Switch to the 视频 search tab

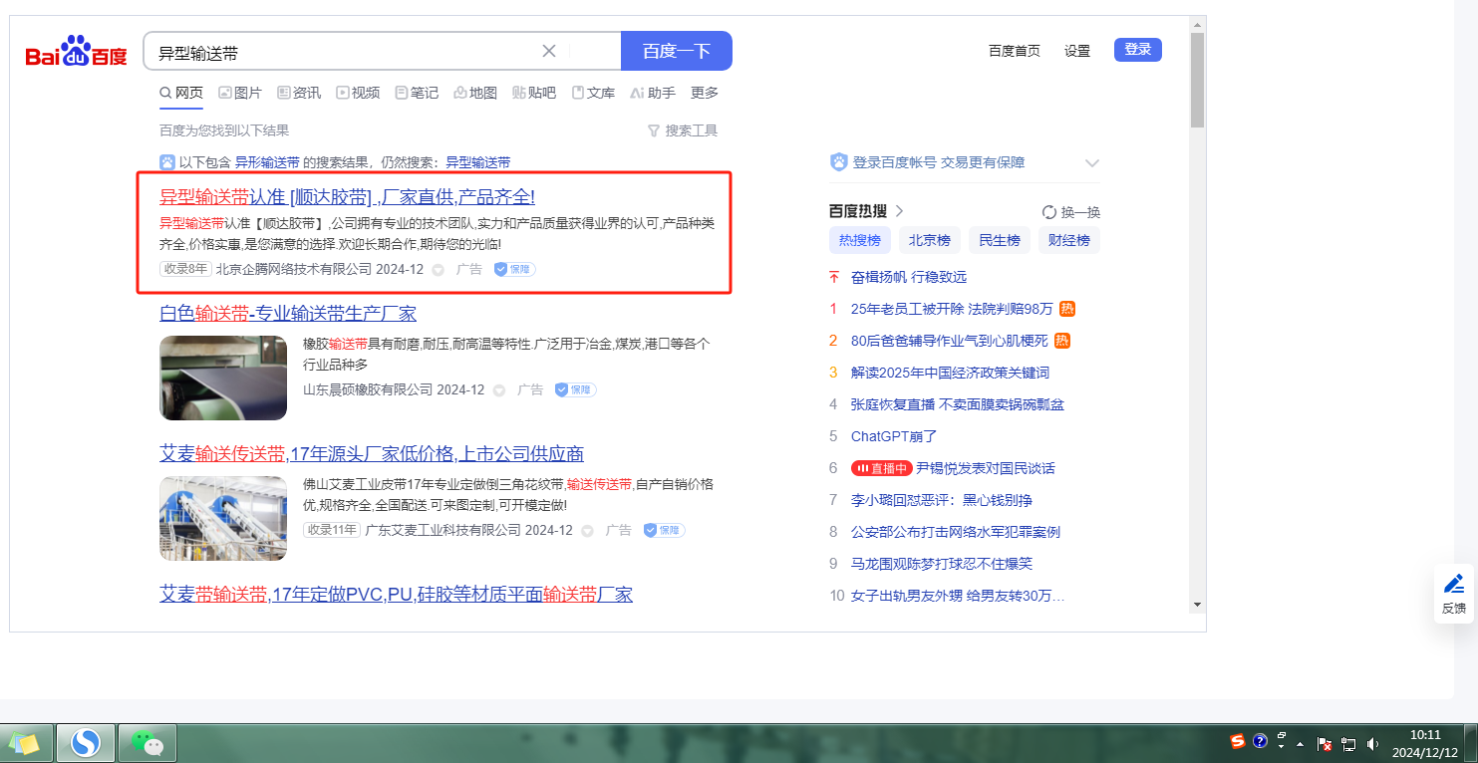click(358, 93)
